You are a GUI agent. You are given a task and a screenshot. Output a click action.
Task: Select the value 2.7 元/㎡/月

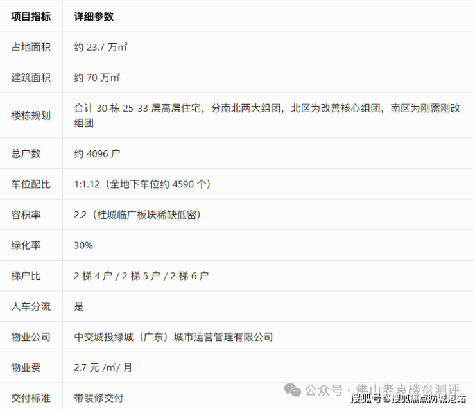[x=103, y=367]
